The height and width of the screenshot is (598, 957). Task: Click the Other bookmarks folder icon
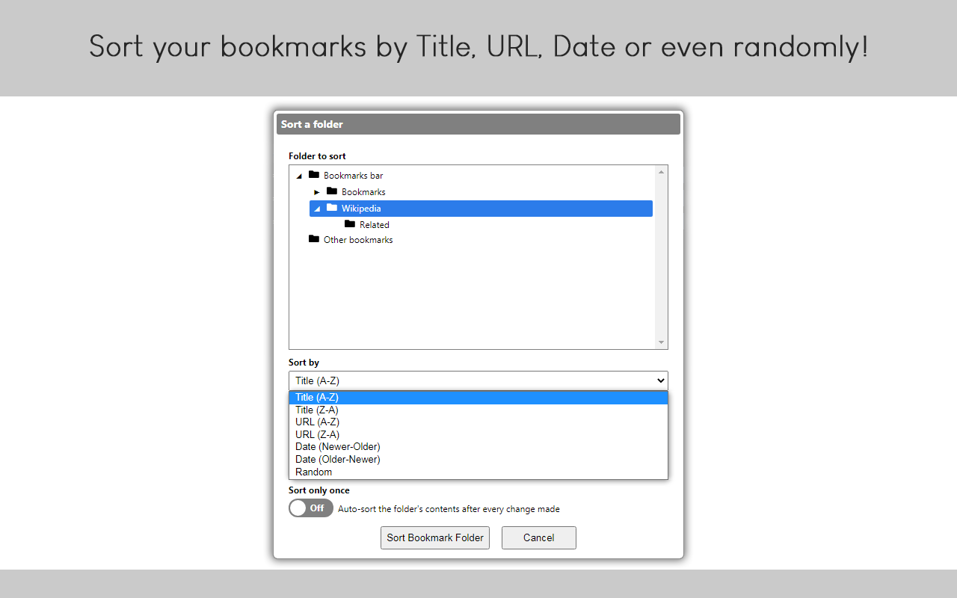coord(314,239)
